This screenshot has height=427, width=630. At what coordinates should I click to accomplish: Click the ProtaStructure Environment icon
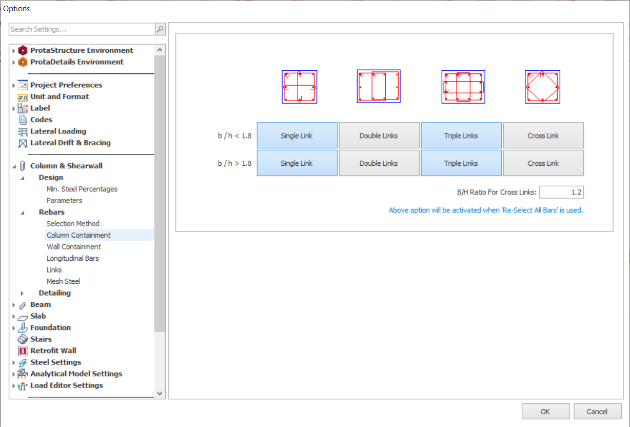23,50
